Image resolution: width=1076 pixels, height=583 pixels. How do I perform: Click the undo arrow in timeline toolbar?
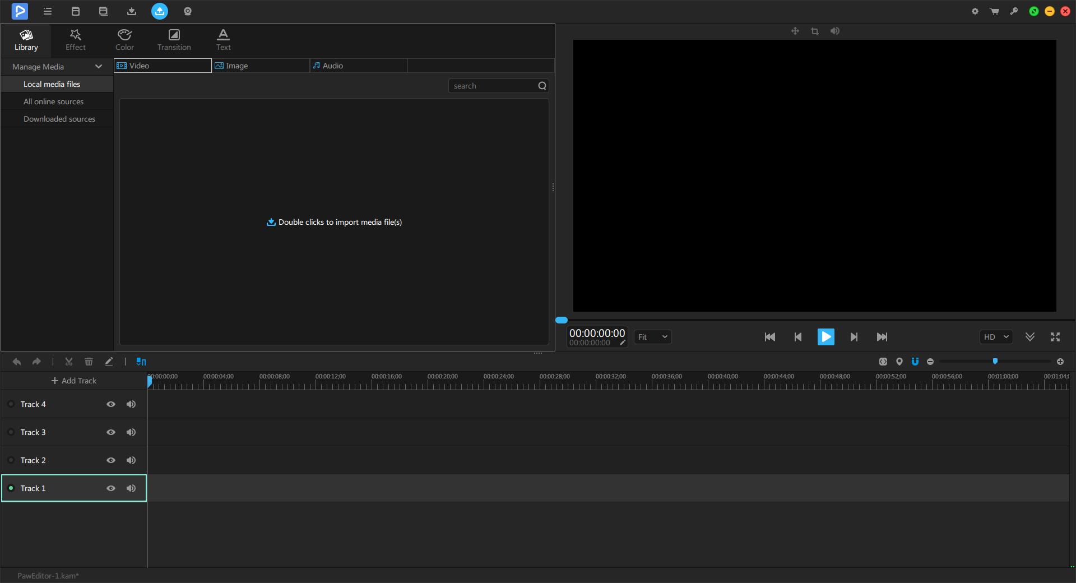[17, 362]
